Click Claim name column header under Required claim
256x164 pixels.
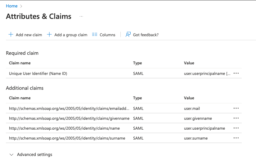pyautogui.click(x=20, y=63)
